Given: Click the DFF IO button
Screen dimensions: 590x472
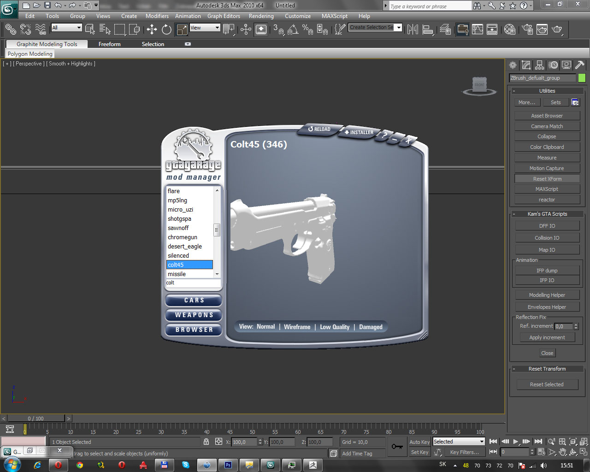Looking at the screenshot, I should [x=547, y=226].
